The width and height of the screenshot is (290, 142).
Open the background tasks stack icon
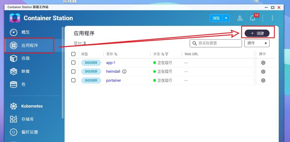coord(240,18)
